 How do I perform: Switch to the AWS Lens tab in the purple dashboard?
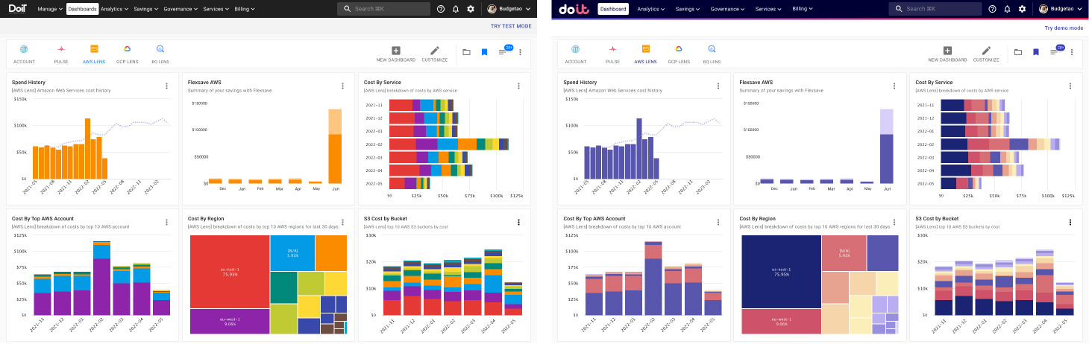coord(645,54)
